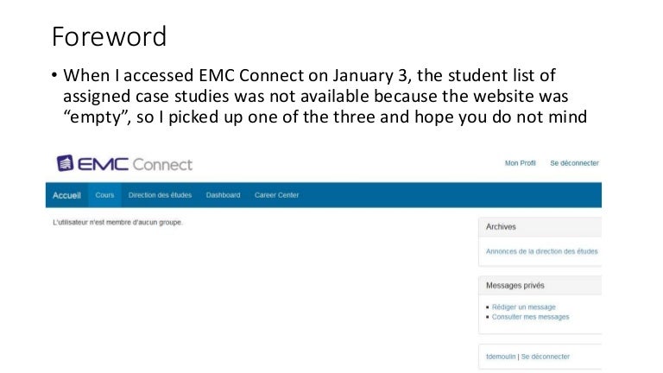
Task: Go to the Dashboard tab
Action: (x=223, y=195)
